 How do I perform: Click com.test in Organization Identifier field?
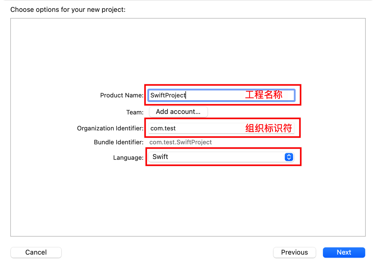pos(163,128)
